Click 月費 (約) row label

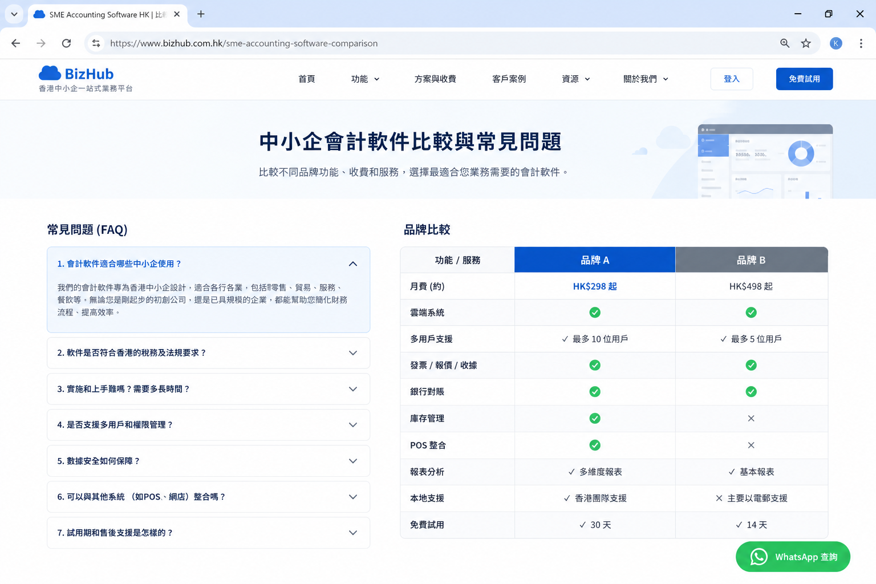pos(427,286)
